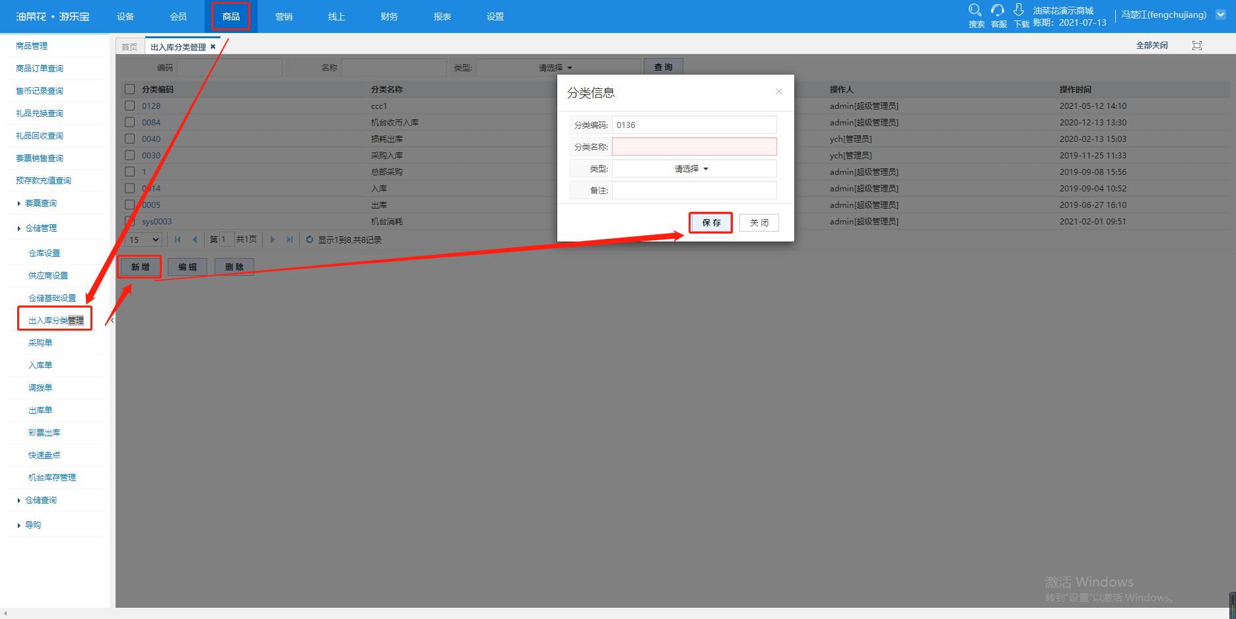Open the 设备 top menu
Image resolution: width=1236 pixels, height=619 pixels.
tap(125, 16)
